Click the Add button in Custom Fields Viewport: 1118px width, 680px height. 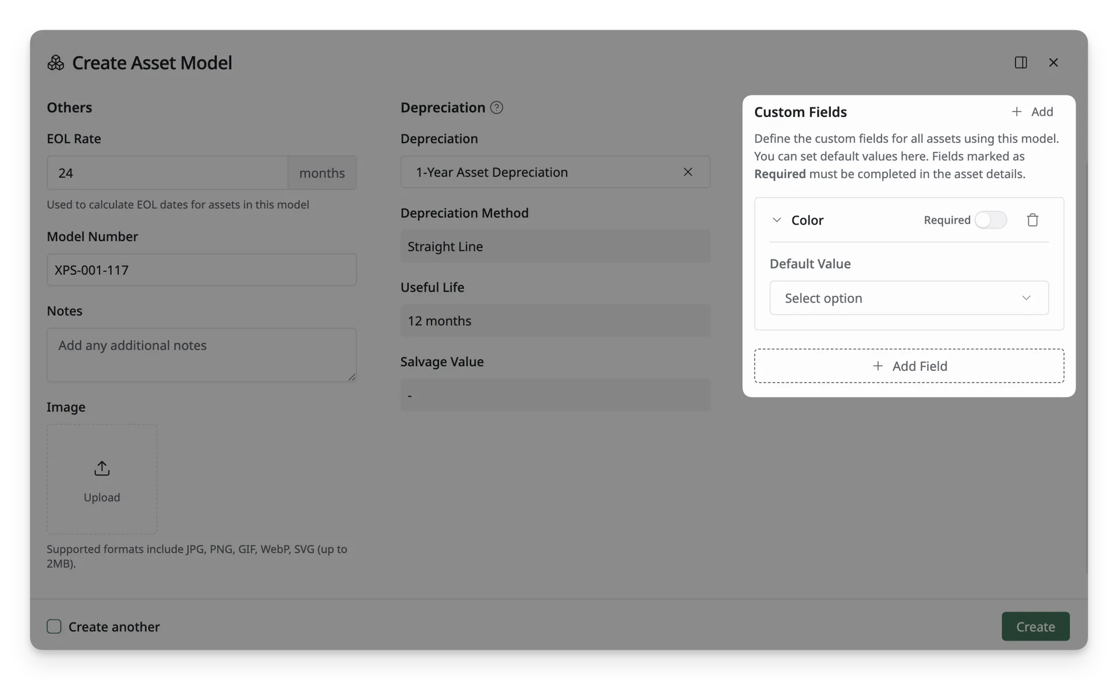click(x=1032, y=112)
